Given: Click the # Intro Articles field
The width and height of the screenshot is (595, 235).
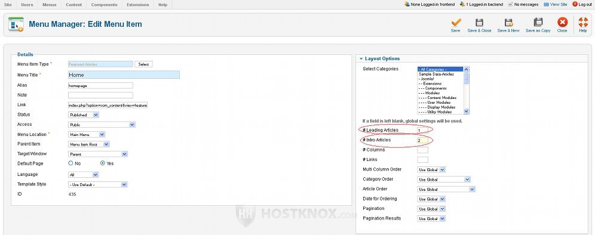Looking at the screenshot, I should tap(423, 140).
